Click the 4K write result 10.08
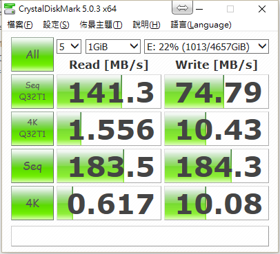The width and height of the screenshot is (280, 254). coord(217,203)
